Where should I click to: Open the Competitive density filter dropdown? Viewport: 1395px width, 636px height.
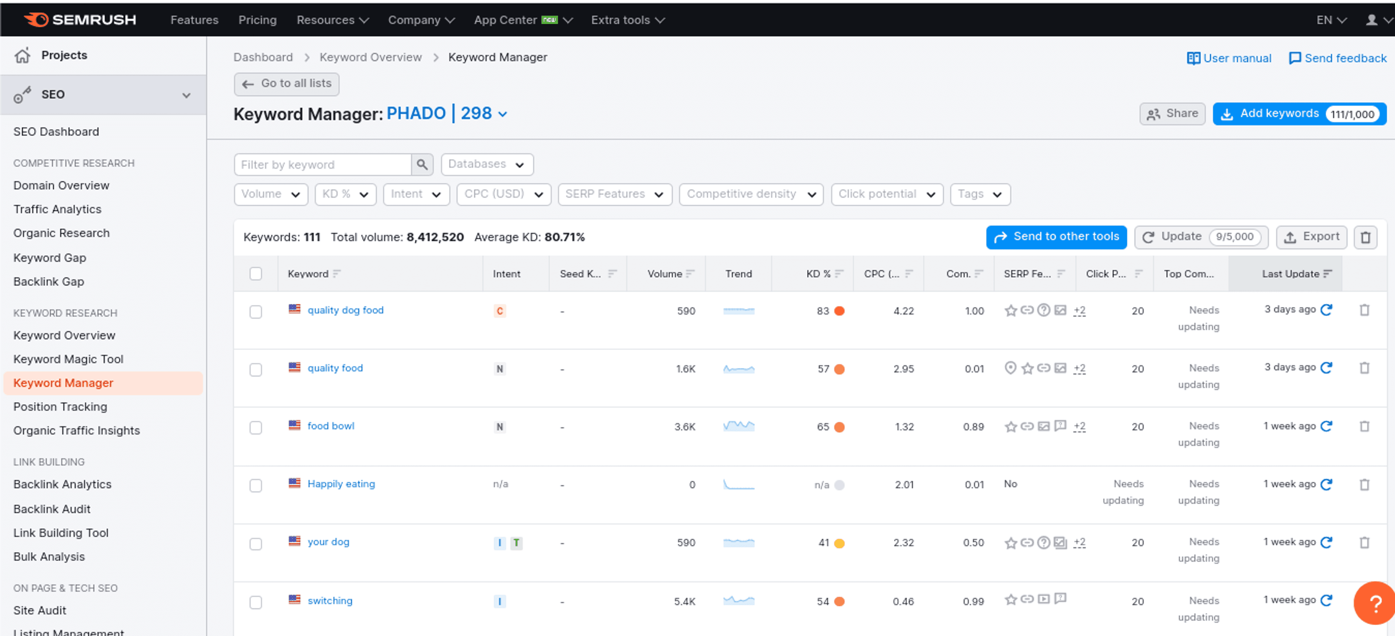coord(751,194)
